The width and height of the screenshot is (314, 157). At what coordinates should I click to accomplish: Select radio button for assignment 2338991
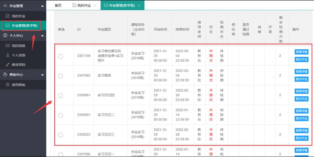[x=61, y=115]
